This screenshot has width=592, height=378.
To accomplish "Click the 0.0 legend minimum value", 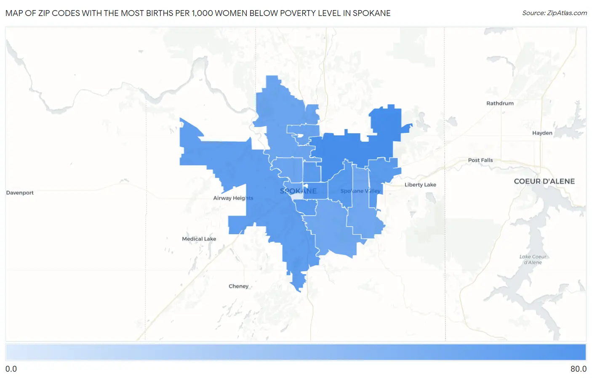I will click(x=11, y=369).
